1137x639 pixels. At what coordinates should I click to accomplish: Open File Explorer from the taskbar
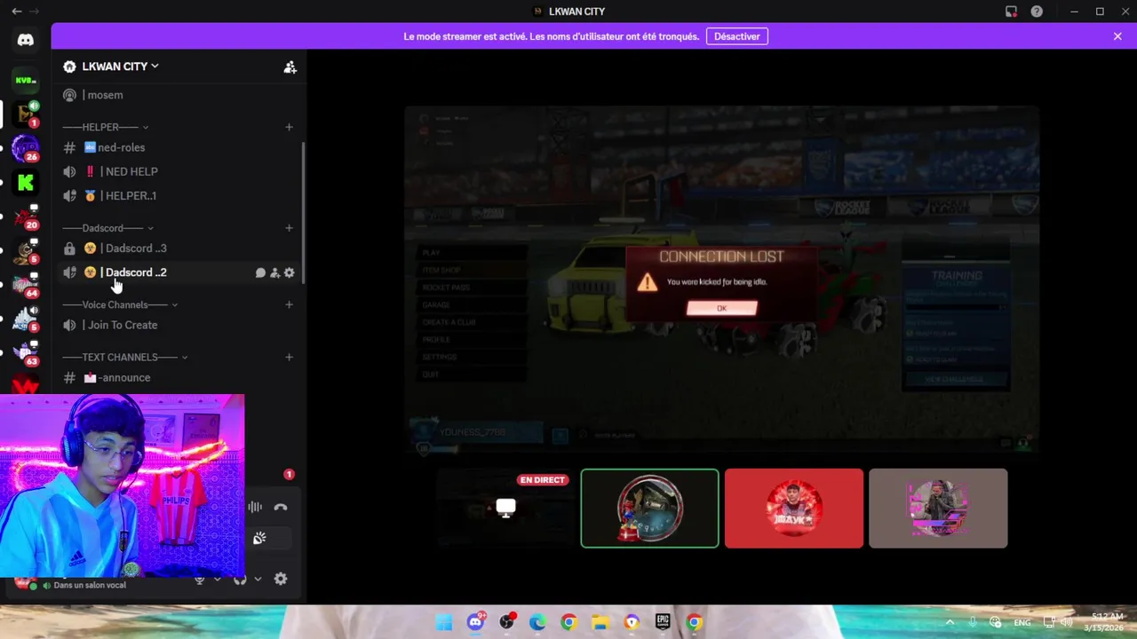600,622
